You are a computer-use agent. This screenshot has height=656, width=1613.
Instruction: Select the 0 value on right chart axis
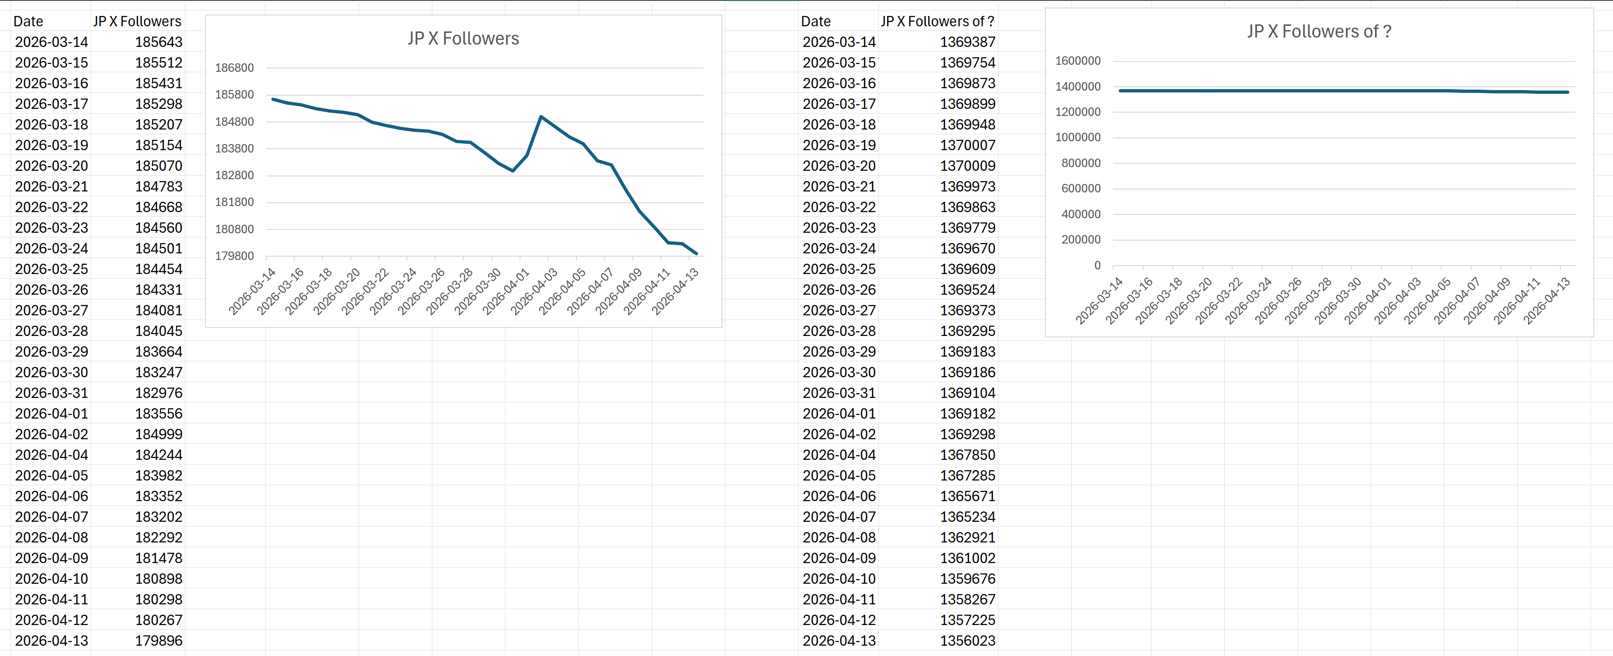[x=1097, y=266]
